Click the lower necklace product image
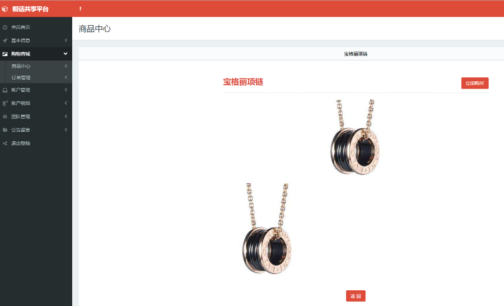Screen dimensions: 504x306 pos(267,229)
